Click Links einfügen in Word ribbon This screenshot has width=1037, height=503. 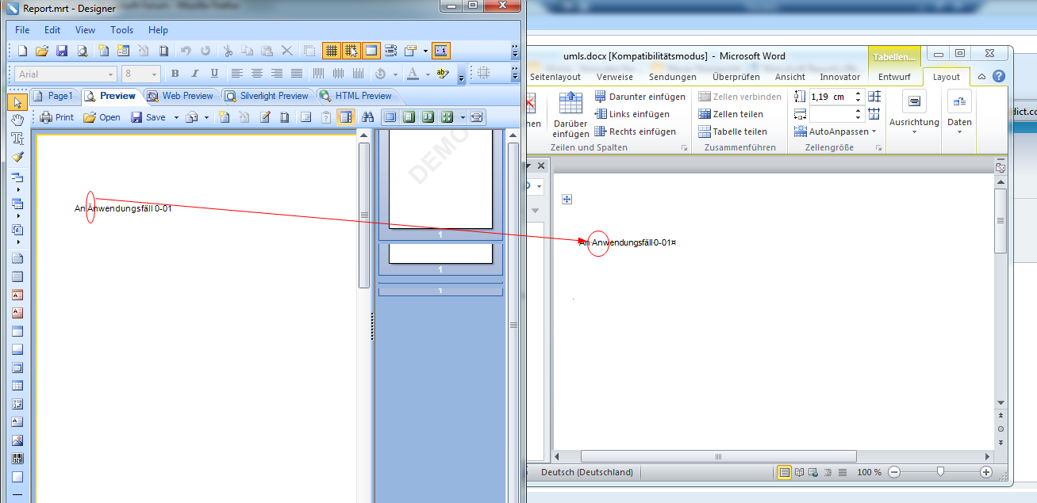(x=632, y=114)
